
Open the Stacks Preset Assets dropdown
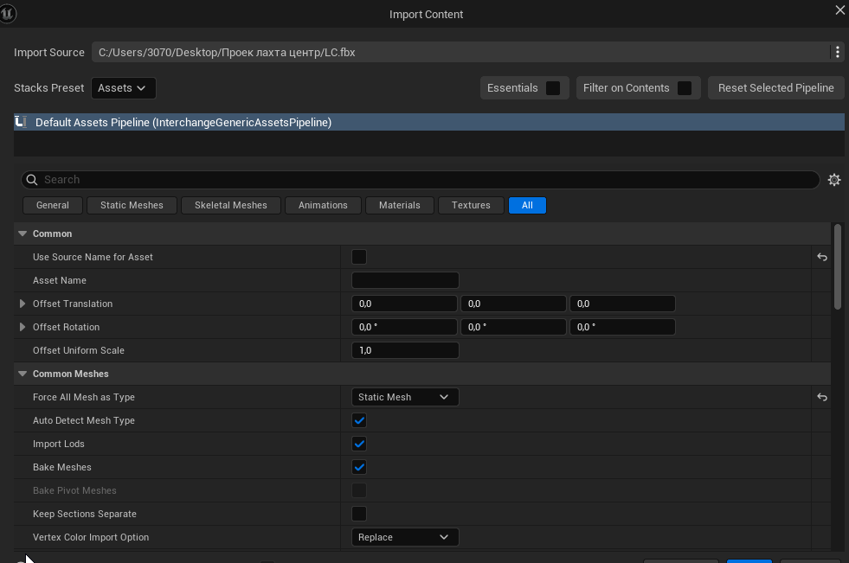point(124,88)
